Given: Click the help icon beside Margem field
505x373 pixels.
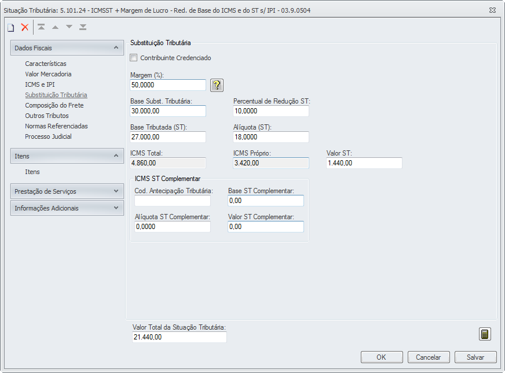Looking at the screenshot, I should click(x=217, y=86).
